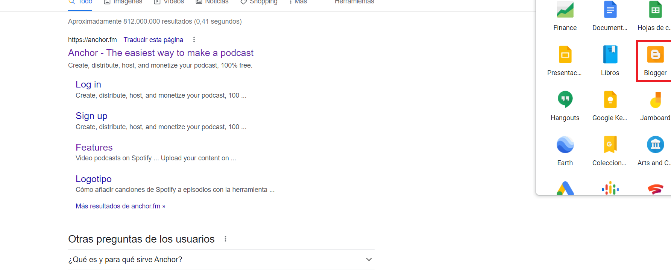Click the https://anchor.fm URL text
The width and height of the screenshot is (671, 276).
93,40
